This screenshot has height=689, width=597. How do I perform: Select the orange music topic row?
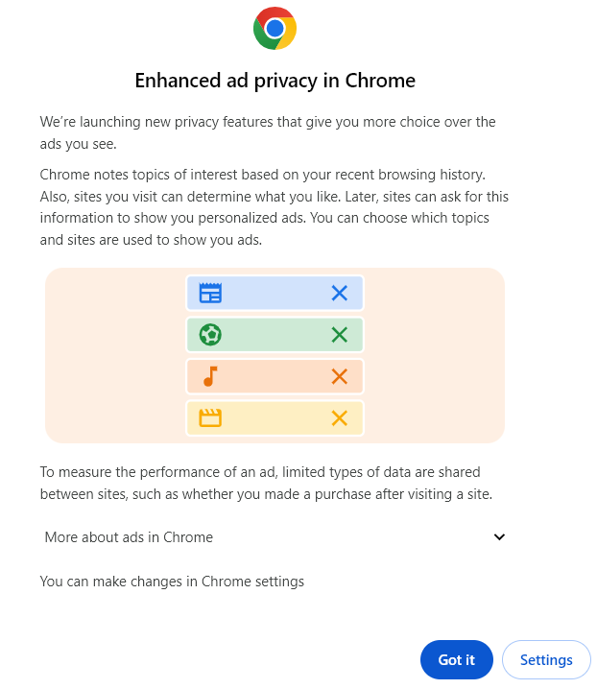(275, 376)
